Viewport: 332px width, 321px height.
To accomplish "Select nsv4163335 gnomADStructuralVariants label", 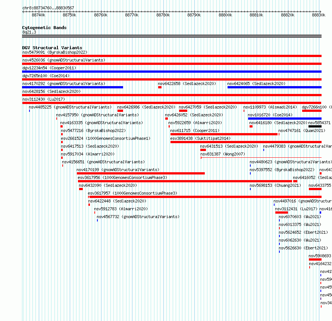I will point(101,123).
